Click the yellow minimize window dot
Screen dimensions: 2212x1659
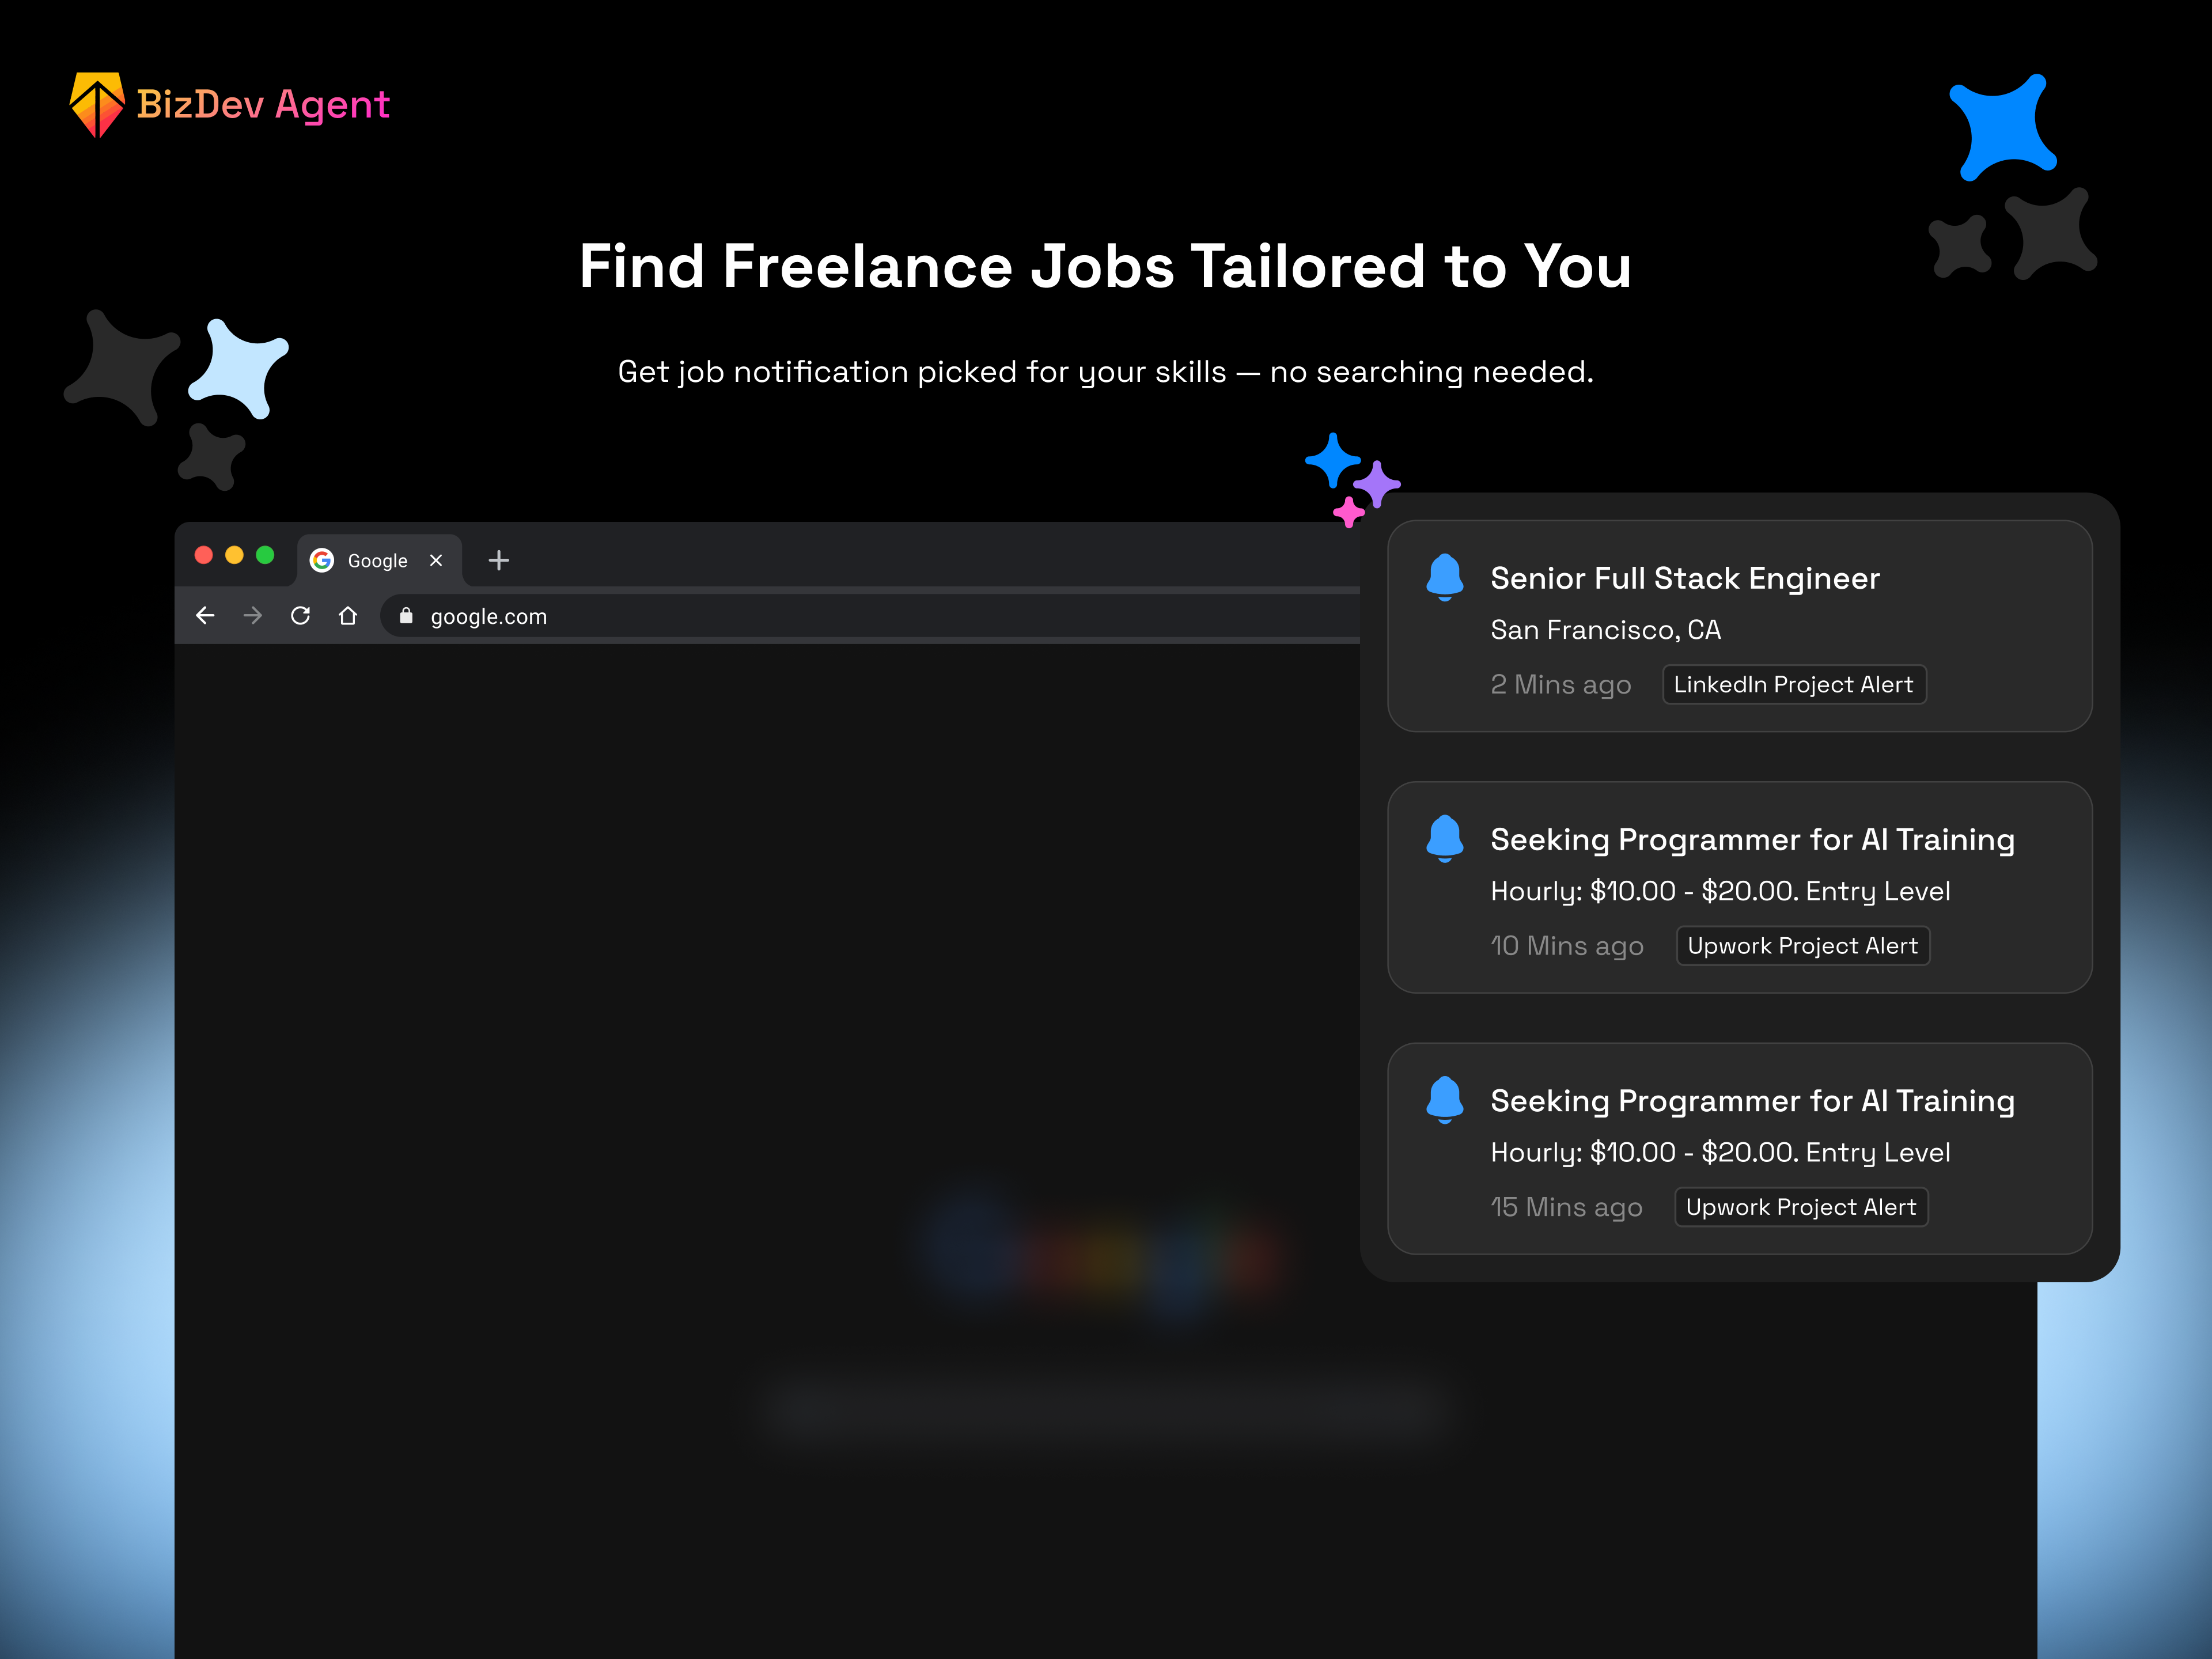tap(234, 555)
